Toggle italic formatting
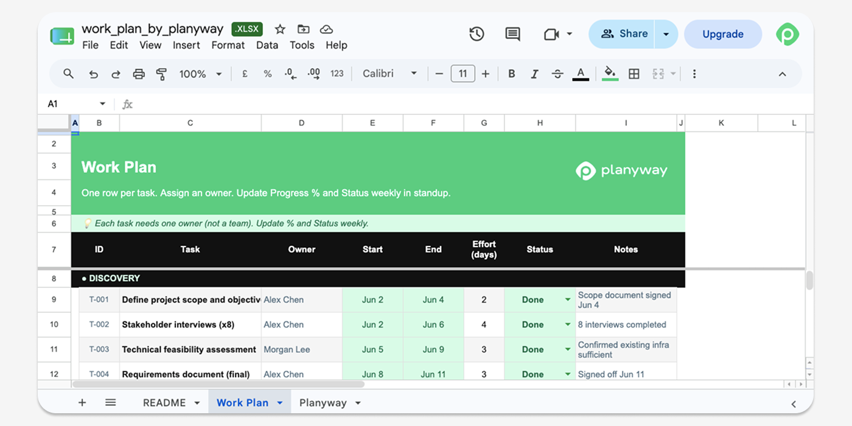The height and width of the screenshot is (426, 852). click(534, 74)
